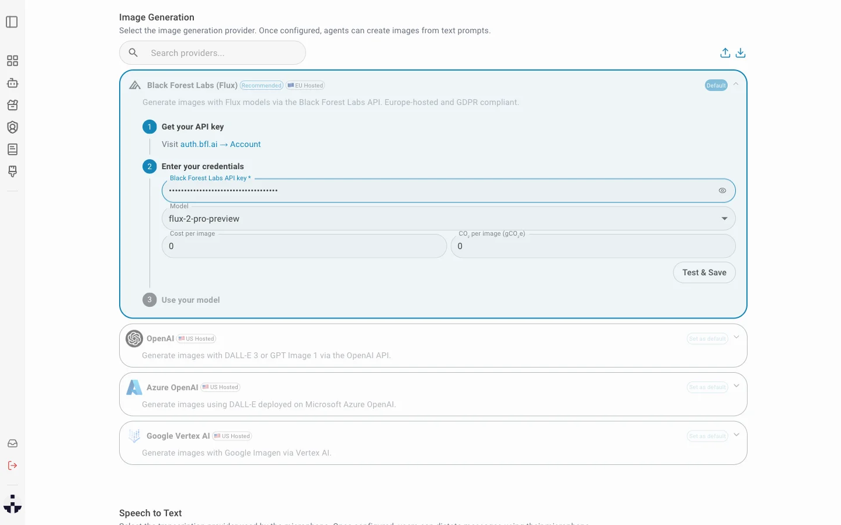841x525 pixels.
Task: Click the logout icon in sidebar
Action: (12, 466)
